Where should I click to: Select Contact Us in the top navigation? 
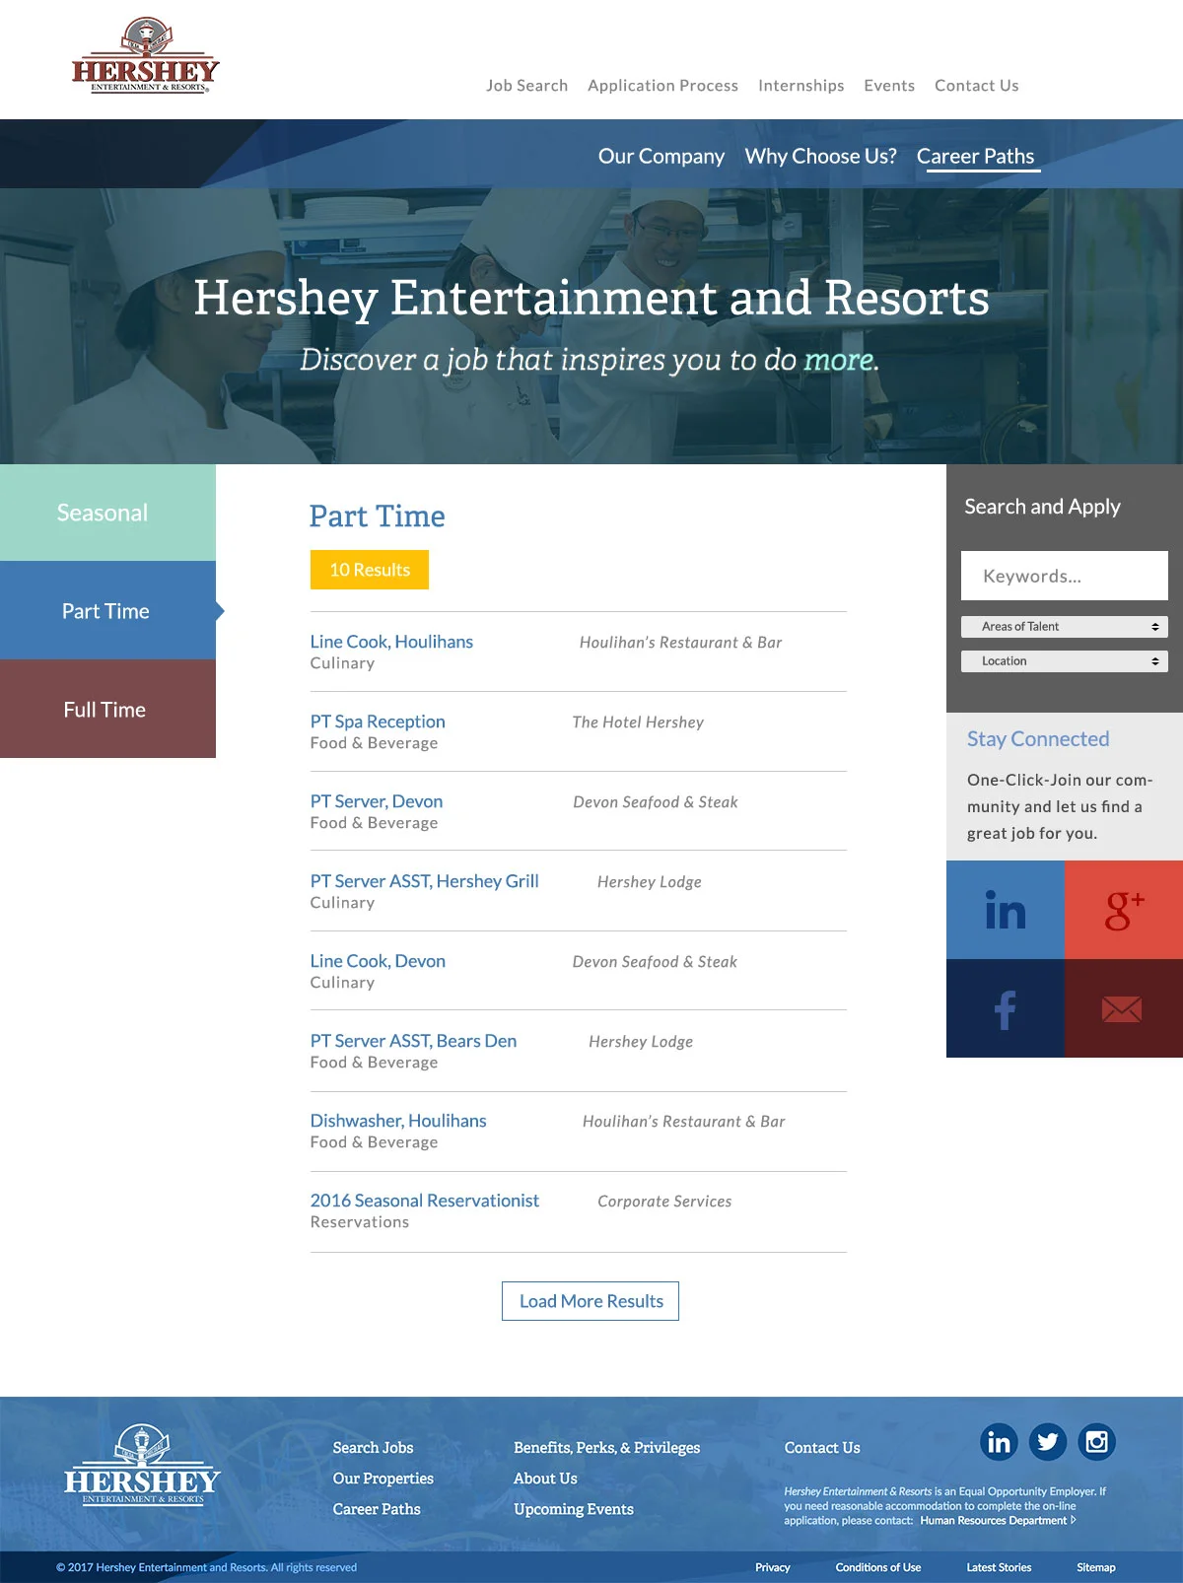[977, 86]
